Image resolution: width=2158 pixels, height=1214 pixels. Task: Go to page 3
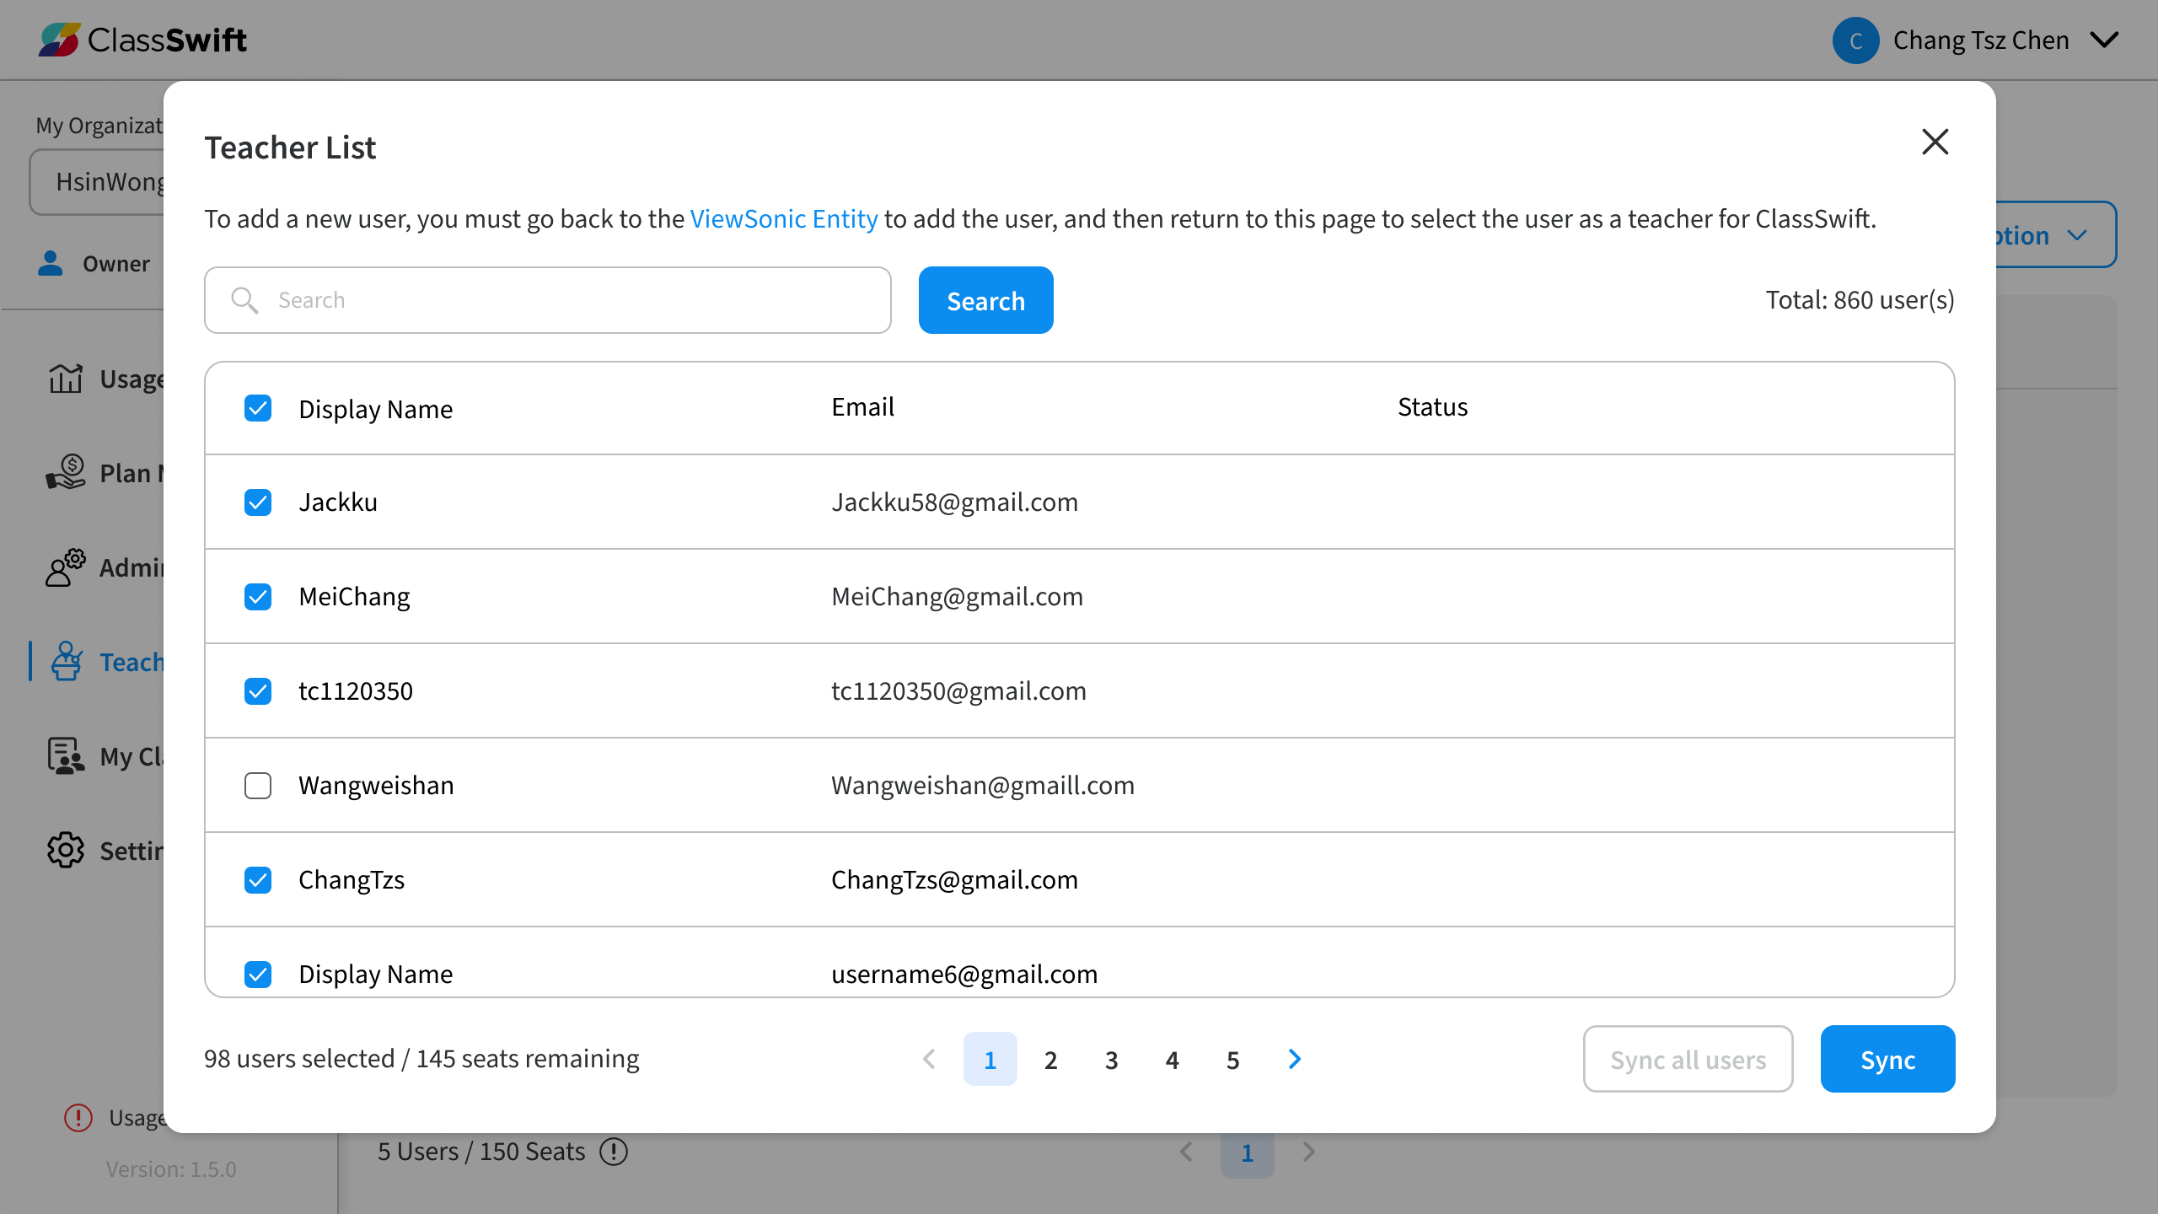click(1111, 1060)
